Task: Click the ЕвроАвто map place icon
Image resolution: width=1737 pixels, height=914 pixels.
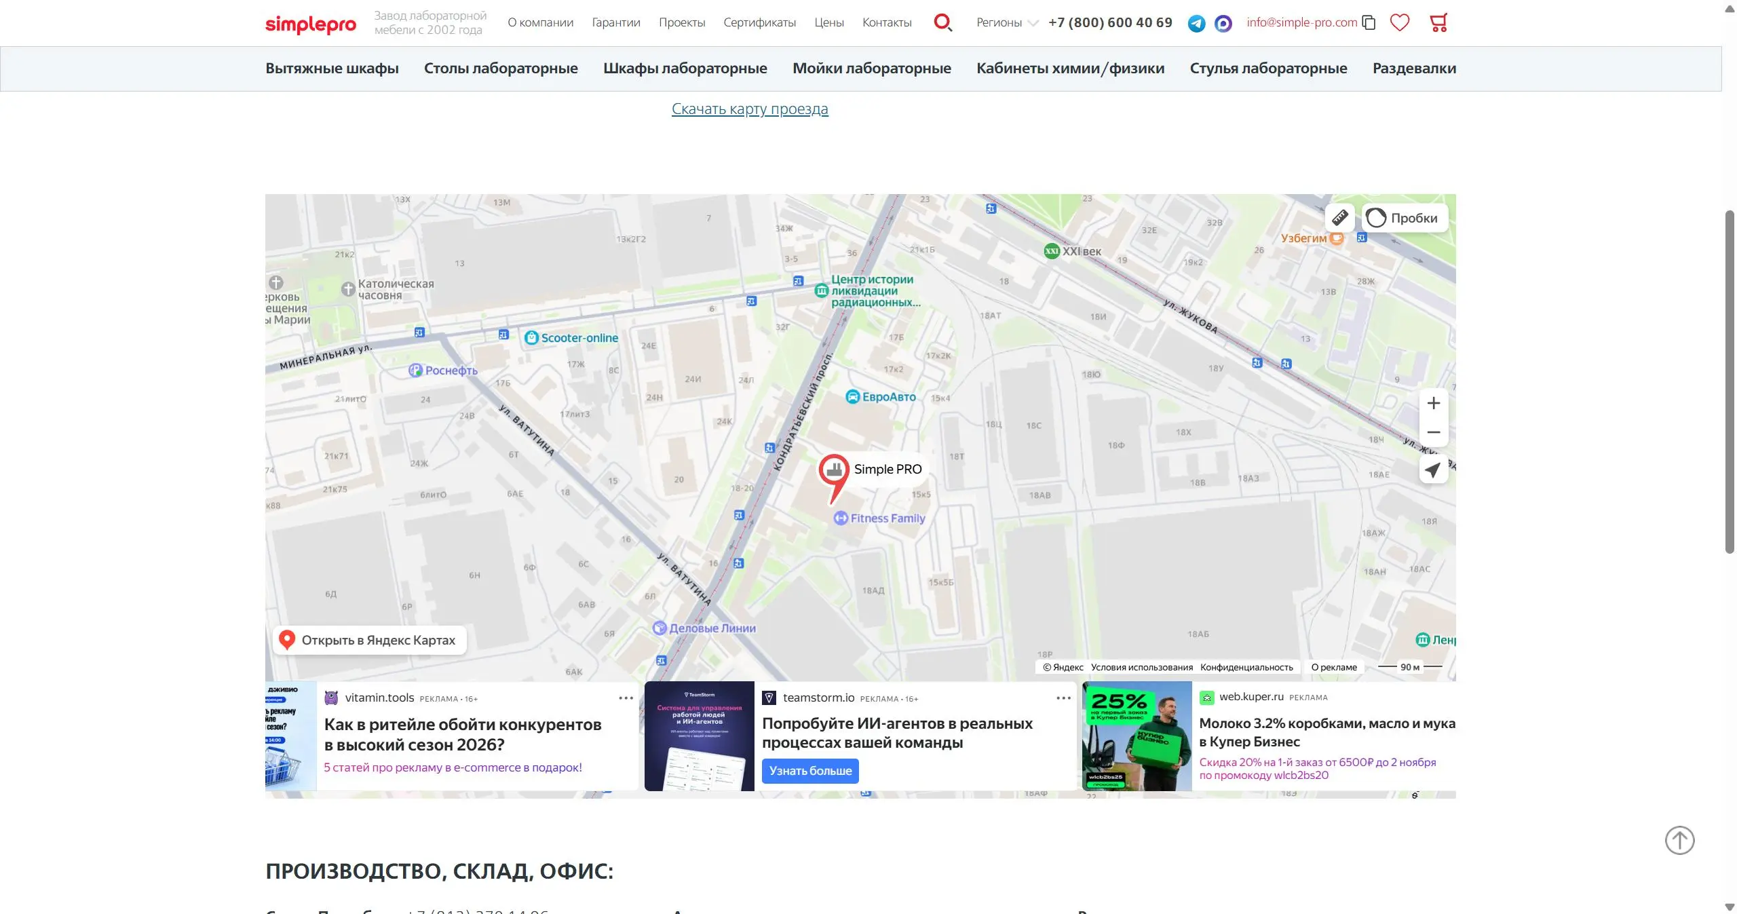Action: (x=853, y=397)
